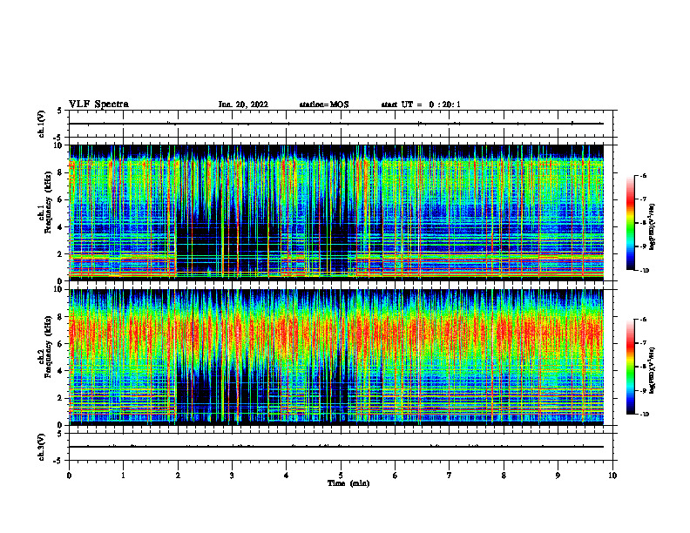
Task: Click the ch.1 "Frequency (kHz)" axis label
Action: coord(50,203)
